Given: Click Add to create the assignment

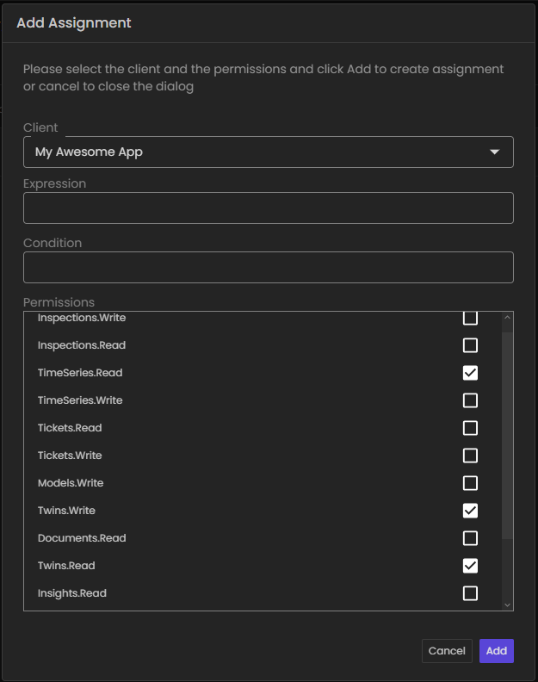Looking at the screenshot, I should click(496, 651).
